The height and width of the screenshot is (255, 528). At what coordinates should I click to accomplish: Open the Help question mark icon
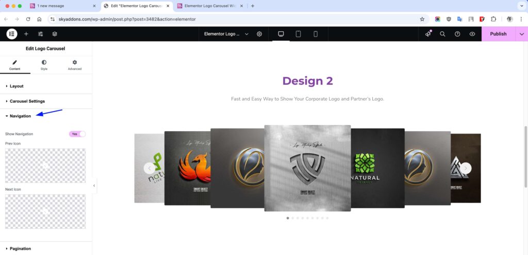pos(457,34)
